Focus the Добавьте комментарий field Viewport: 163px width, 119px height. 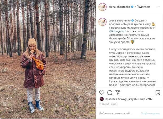click(x=115, y=113)
